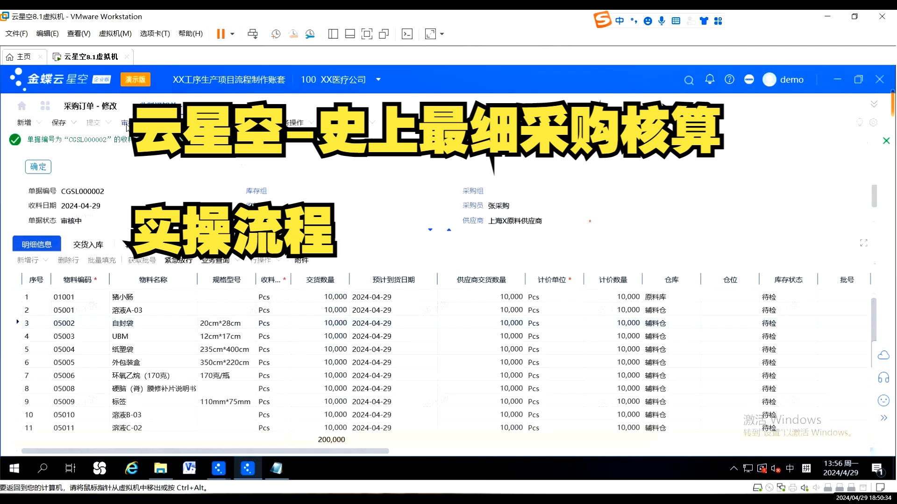Image resolution: width=897 pixels, height=504 pixels.
Task: Open the demo user account
Action: pos(783,80)
